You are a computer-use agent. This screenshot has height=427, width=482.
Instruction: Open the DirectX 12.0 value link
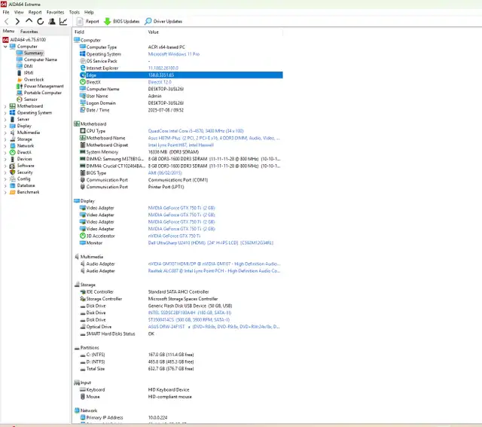click(160, 82)
